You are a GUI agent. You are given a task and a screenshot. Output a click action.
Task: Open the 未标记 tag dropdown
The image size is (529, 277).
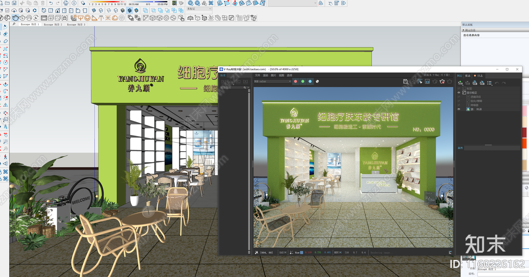199,9
